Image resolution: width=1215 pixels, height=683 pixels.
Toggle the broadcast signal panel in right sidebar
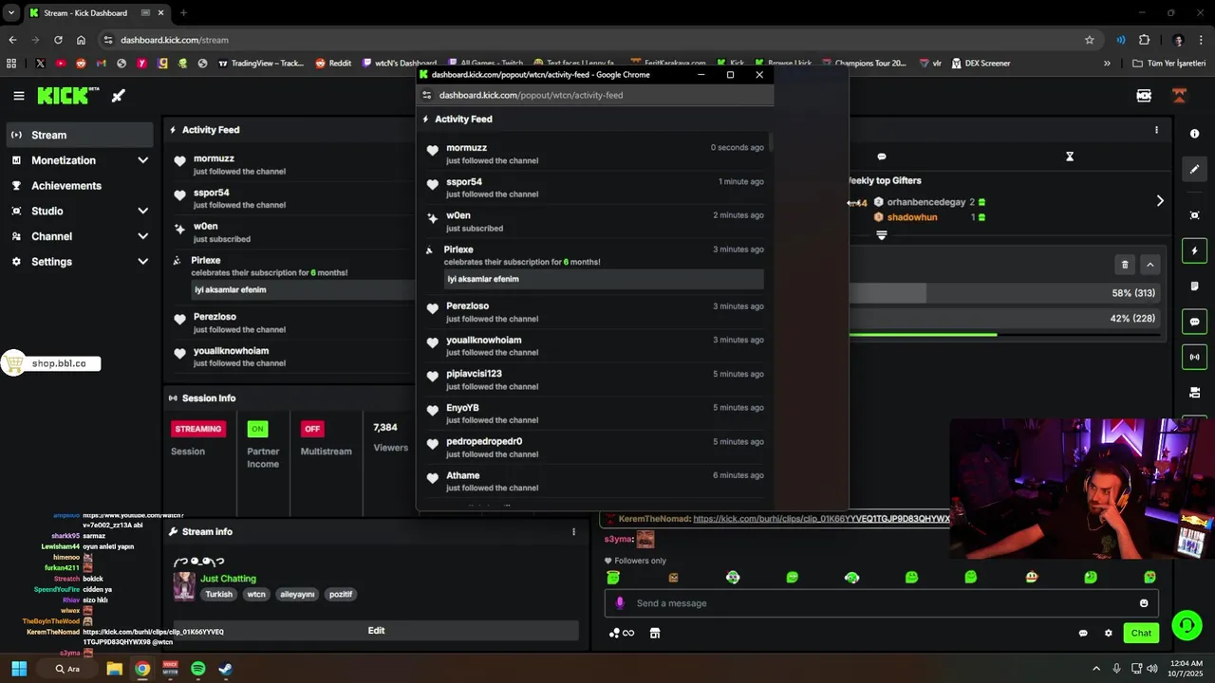[x=1195, y=357]
